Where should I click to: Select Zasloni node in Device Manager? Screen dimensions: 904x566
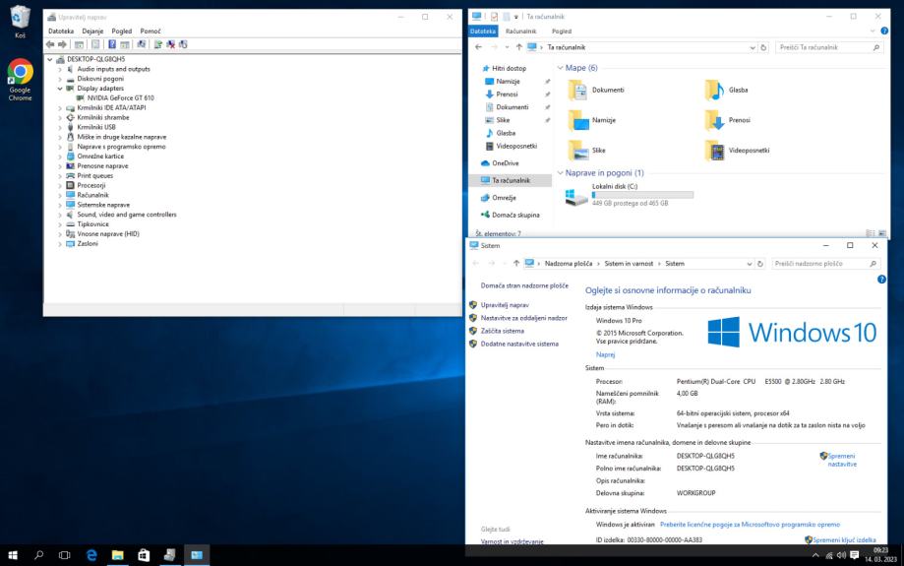coord(88,244)
